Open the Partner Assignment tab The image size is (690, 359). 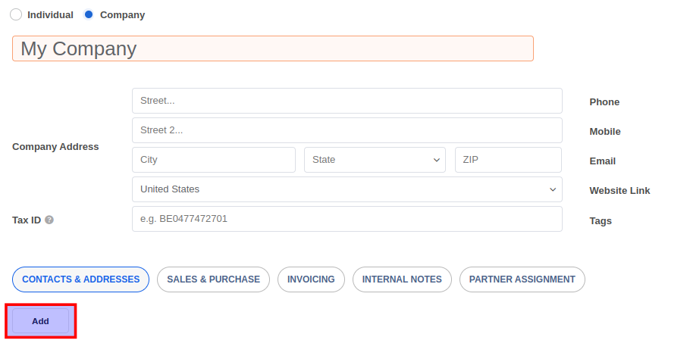tap(522, 279)
